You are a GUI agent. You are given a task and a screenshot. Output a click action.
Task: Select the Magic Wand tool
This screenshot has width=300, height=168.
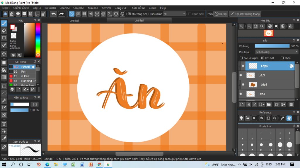[4, 101]
